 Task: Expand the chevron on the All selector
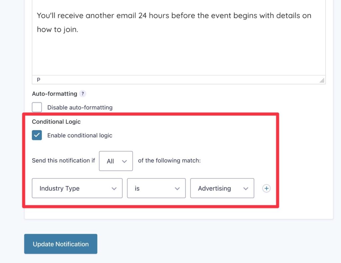coord(124,161)
